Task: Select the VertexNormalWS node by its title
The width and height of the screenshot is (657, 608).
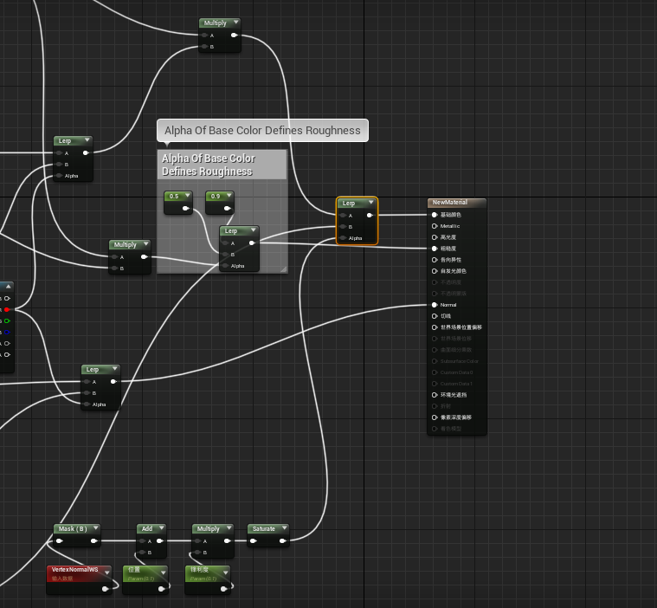Action: tap(74, 569)
